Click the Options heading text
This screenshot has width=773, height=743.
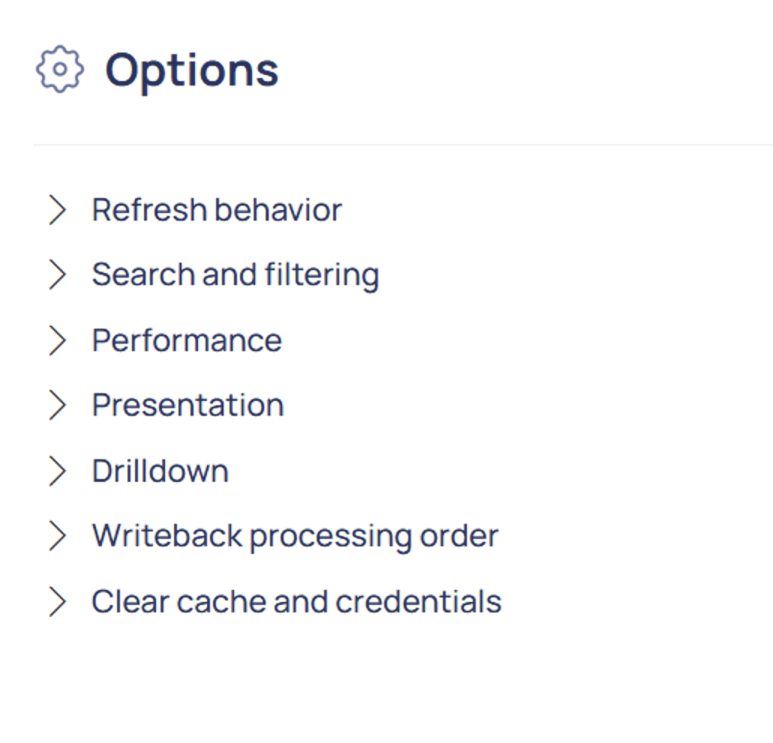click(x=191, y=71)
